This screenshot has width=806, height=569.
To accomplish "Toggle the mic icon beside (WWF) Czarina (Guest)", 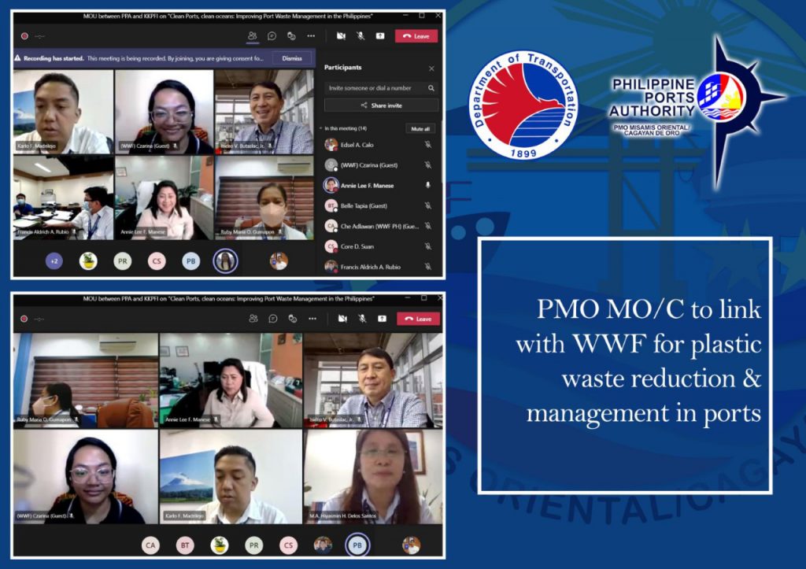I will [427, 165].
